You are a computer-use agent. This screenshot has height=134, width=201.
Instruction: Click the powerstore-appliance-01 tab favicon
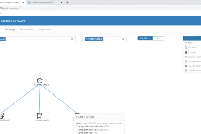29,2
